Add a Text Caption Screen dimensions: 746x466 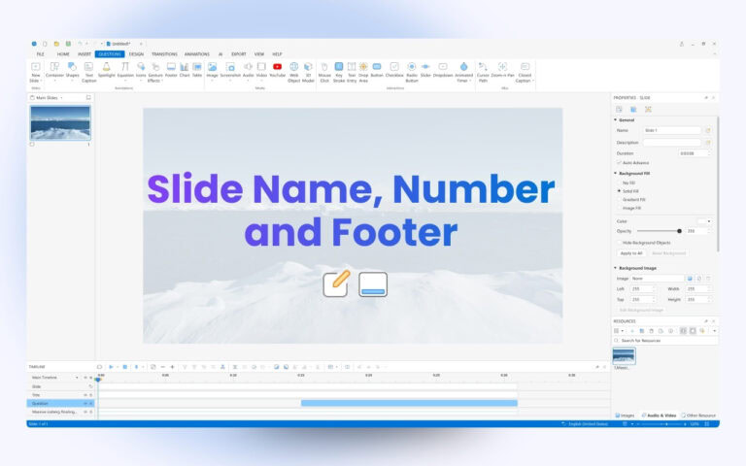point(89,72)
